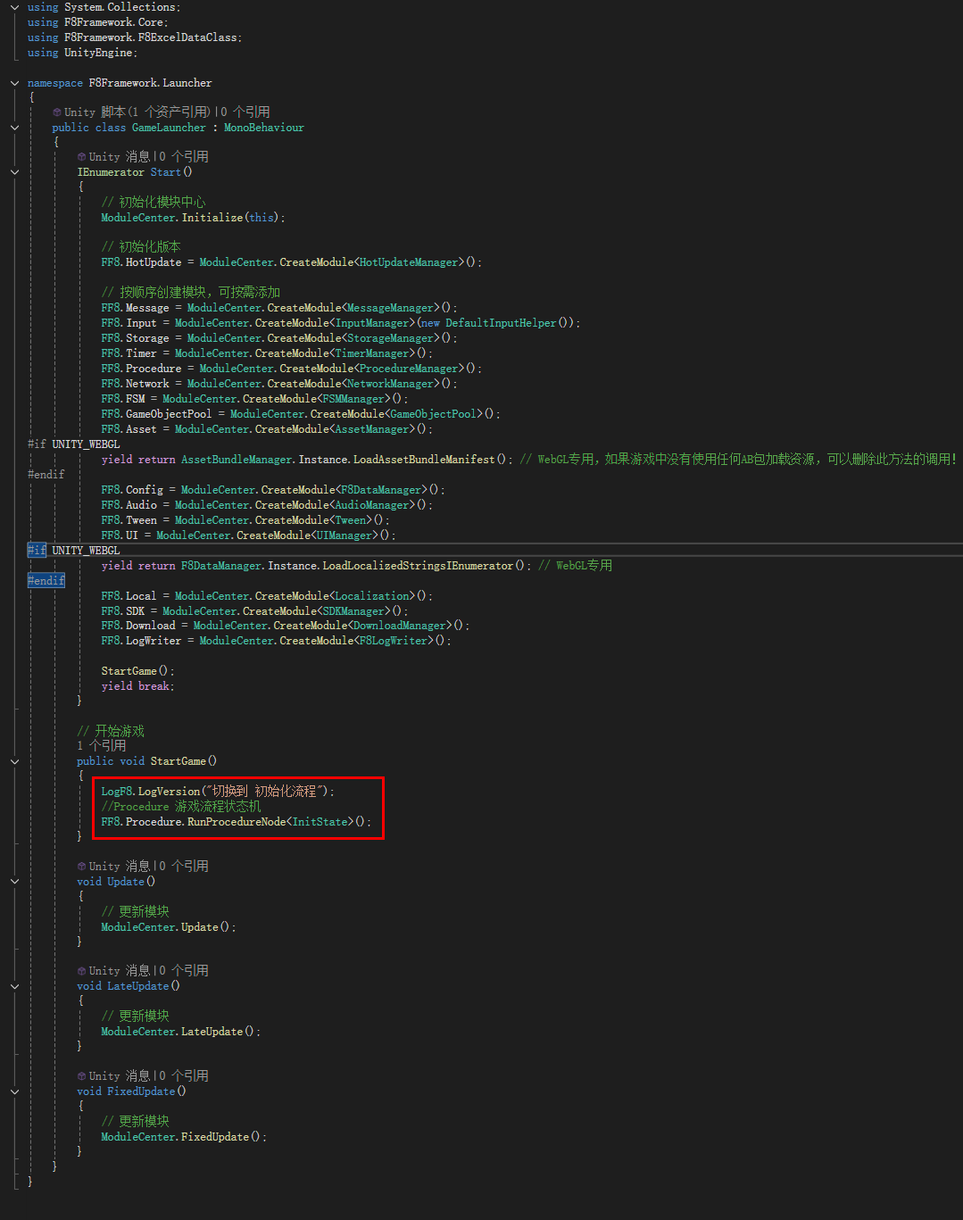The height and width of the screenshot is (1220, 963).
Task: Collapse the using directives block
Action: point(14,7)
